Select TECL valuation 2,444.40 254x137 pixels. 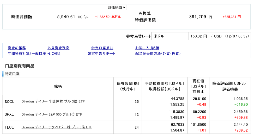(241, 125)
